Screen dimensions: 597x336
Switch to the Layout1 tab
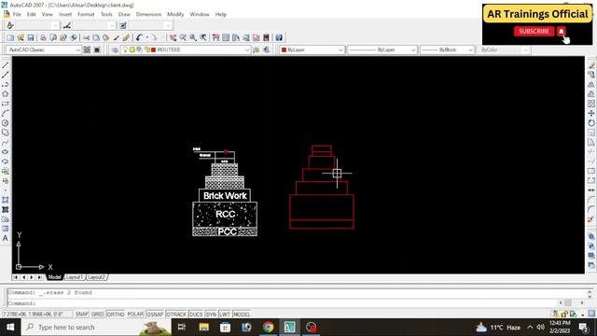(75, 277)
